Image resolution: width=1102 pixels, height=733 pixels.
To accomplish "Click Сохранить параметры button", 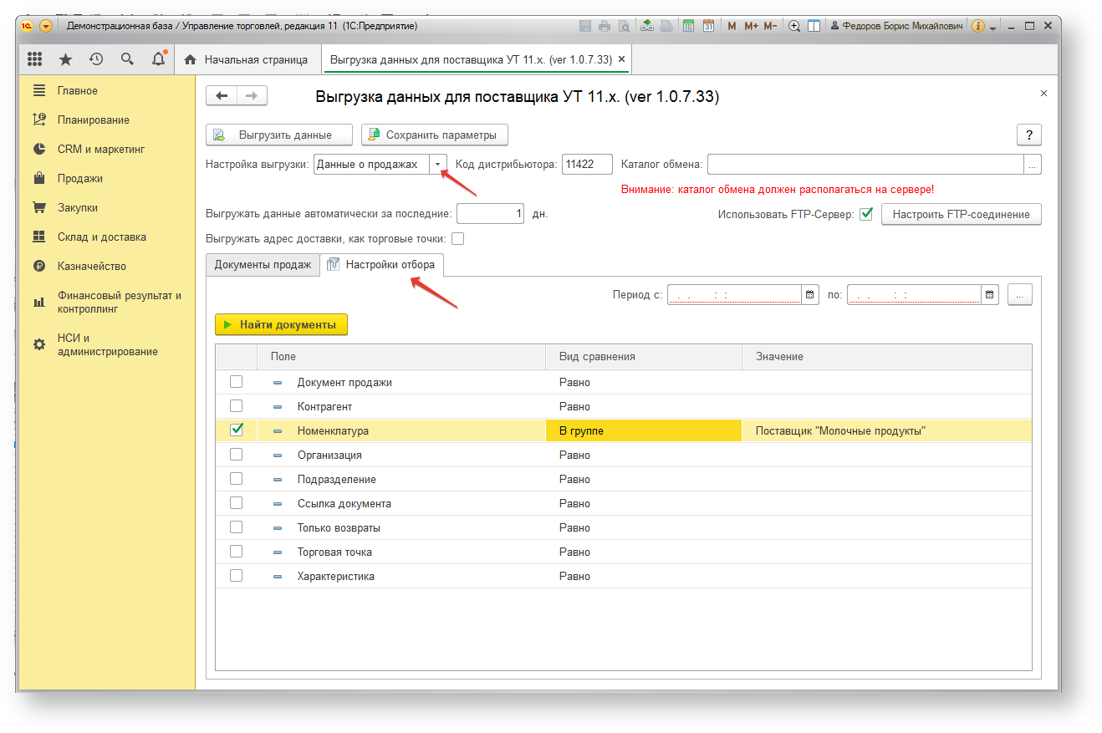I will coord(435,135).
